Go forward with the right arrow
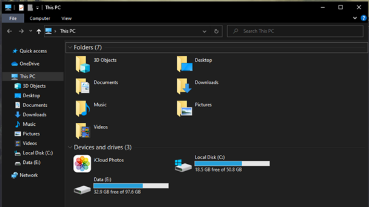The image size is (369, 207). click(21, 31)
